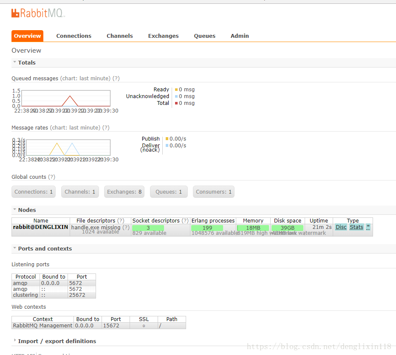Change Message rates chart range 'last minute'
Viewport: 396px width, 355px height.
tap(75, 128)
